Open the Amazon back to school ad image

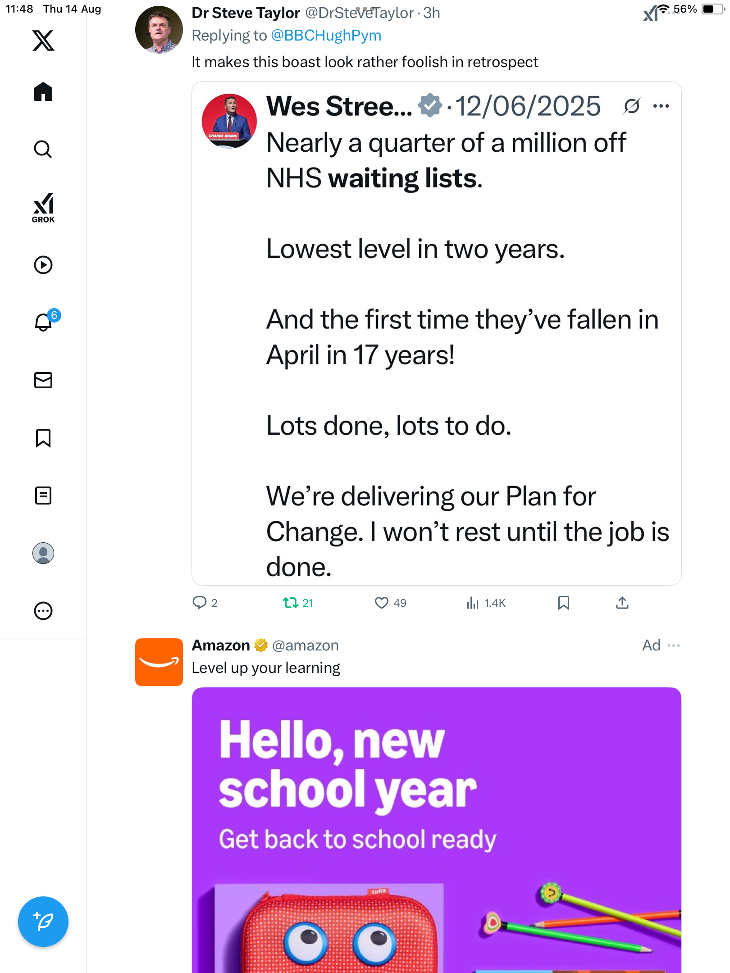(436, 829)
